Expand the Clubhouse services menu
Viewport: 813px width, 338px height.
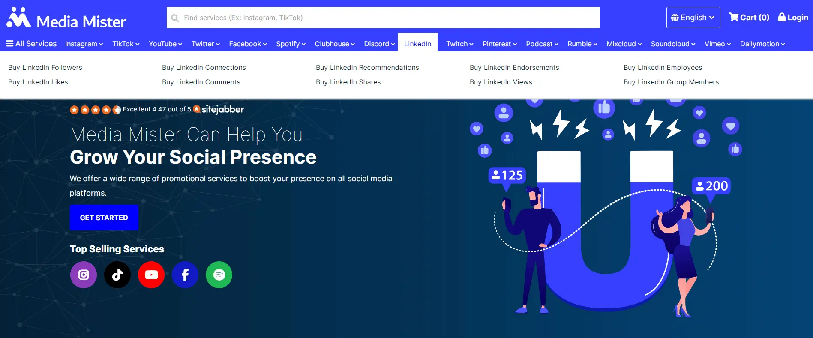(x=335, y=44)
